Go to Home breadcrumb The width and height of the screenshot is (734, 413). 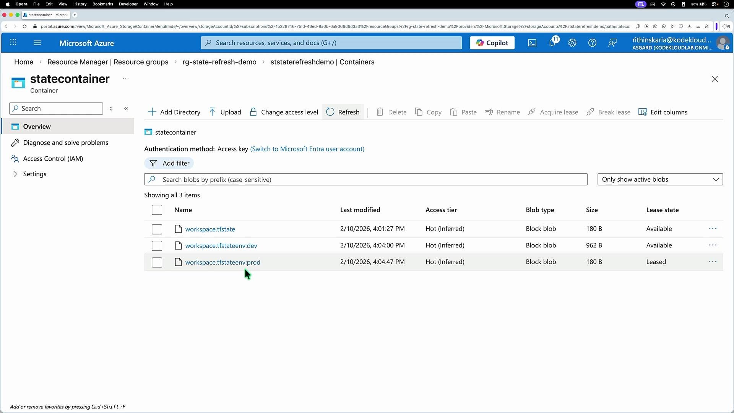pos(24,62)
